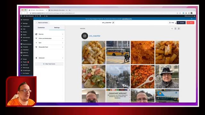Click the Instagram logo avatar in preview header
Image resolution: width=205 pixels, height=115 pixels.
[85, 36]
